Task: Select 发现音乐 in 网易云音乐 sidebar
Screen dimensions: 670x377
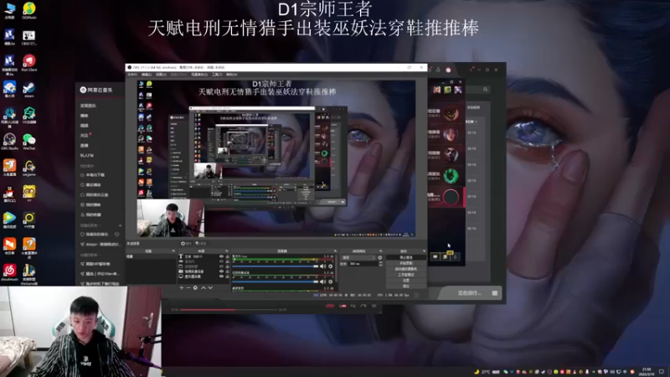Action: [x=89, y=106]
